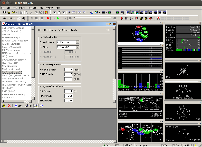
Task: Click the TDOP Mask input field
Action: click(68, 101)
